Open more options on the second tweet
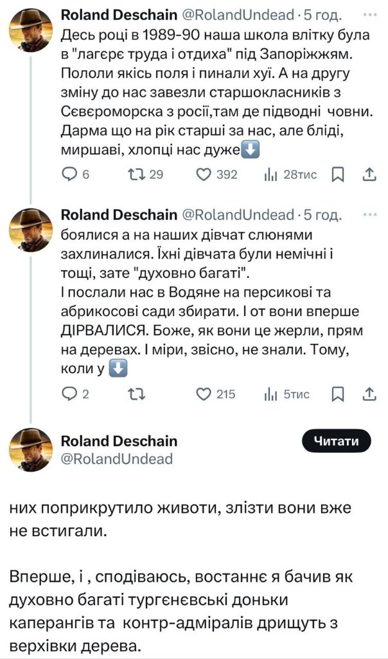Screen dimensions: 388x659 click(x=369, y=214)
